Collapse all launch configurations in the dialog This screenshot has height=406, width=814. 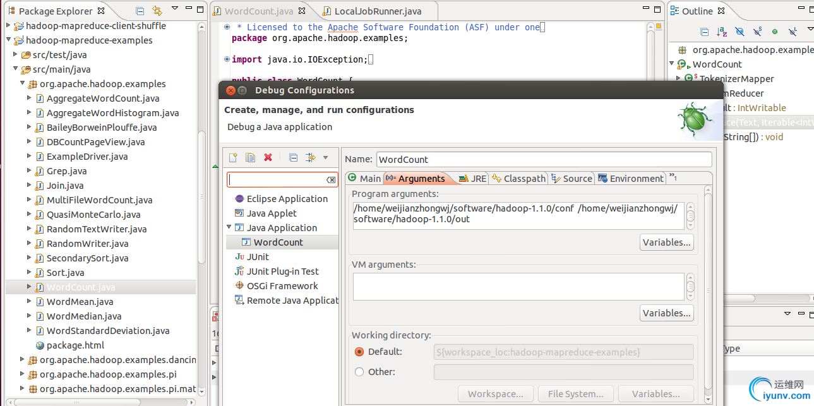coord(293,158)
